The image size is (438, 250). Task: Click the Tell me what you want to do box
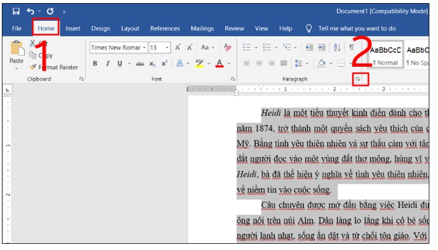point(357,28)
